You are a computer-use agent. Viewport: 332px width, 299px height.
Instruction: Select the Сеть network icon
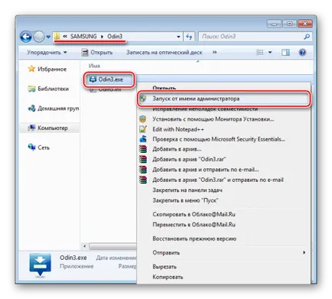(x=31, y=148)
